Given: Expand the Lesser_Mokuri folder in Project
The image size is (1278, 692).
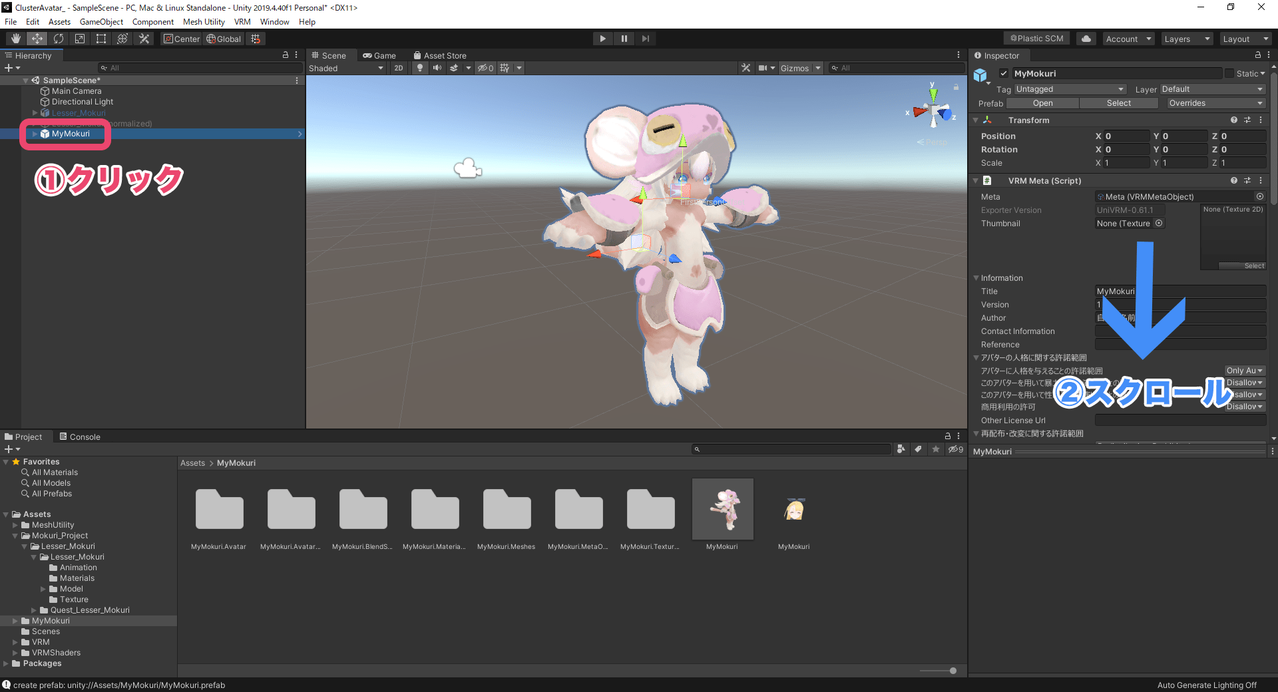Looking at the screenshot, I should point(25,546).
